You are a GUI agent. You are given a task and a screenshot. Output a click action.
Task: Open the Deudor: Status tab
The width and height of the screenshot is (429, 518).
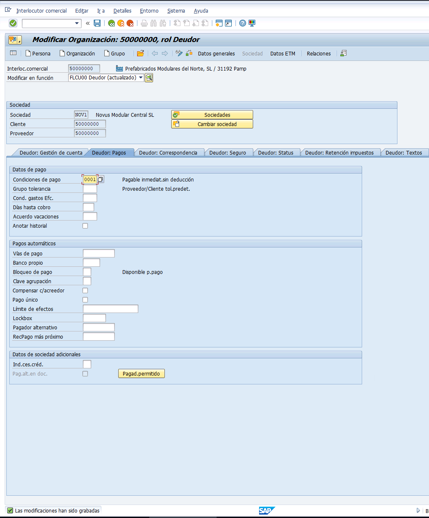[x=276, y=153]
